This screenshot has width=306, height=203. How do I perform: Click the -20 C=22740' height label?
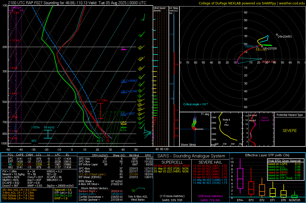pos(129,91)
